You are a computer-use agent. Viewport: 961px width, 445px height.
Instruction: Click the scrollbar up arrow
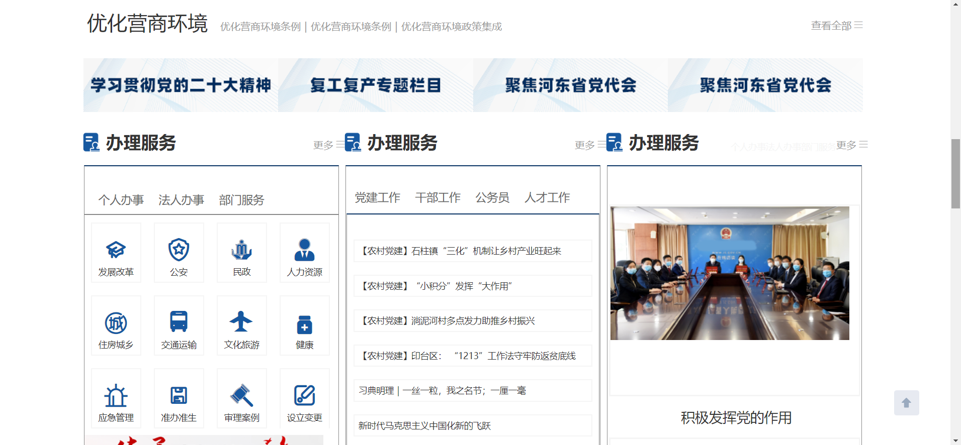click(955, 4)
